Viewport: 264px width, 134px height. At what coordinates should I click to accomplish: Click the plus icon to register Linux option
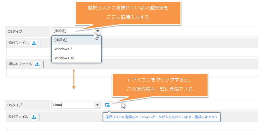coord(107,105)
